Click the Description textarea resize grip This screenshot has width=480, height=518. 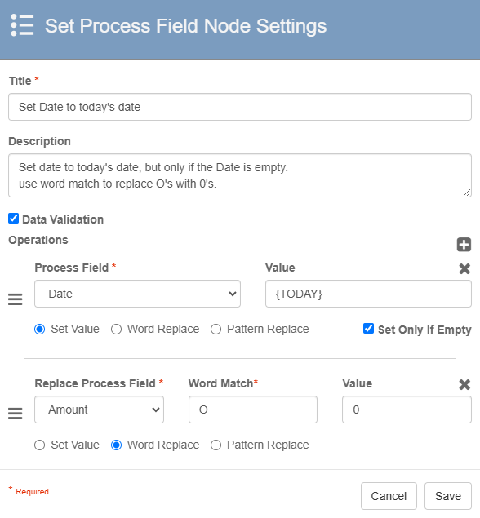click(x=466, y=193)
